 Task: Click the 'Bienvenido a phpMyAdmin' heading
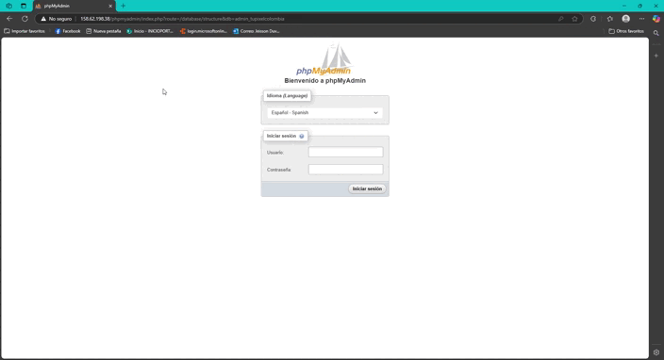[324, 80]
